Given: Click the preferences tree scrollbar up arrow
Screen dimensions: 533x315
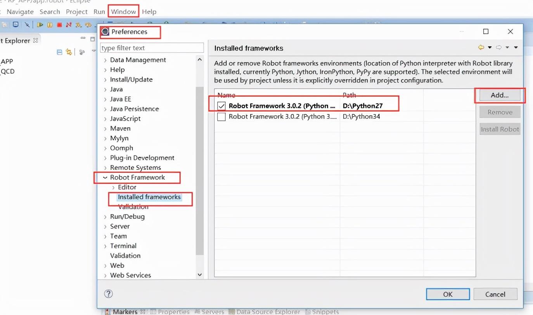Looking at the screenshot, I should [200, 60].
